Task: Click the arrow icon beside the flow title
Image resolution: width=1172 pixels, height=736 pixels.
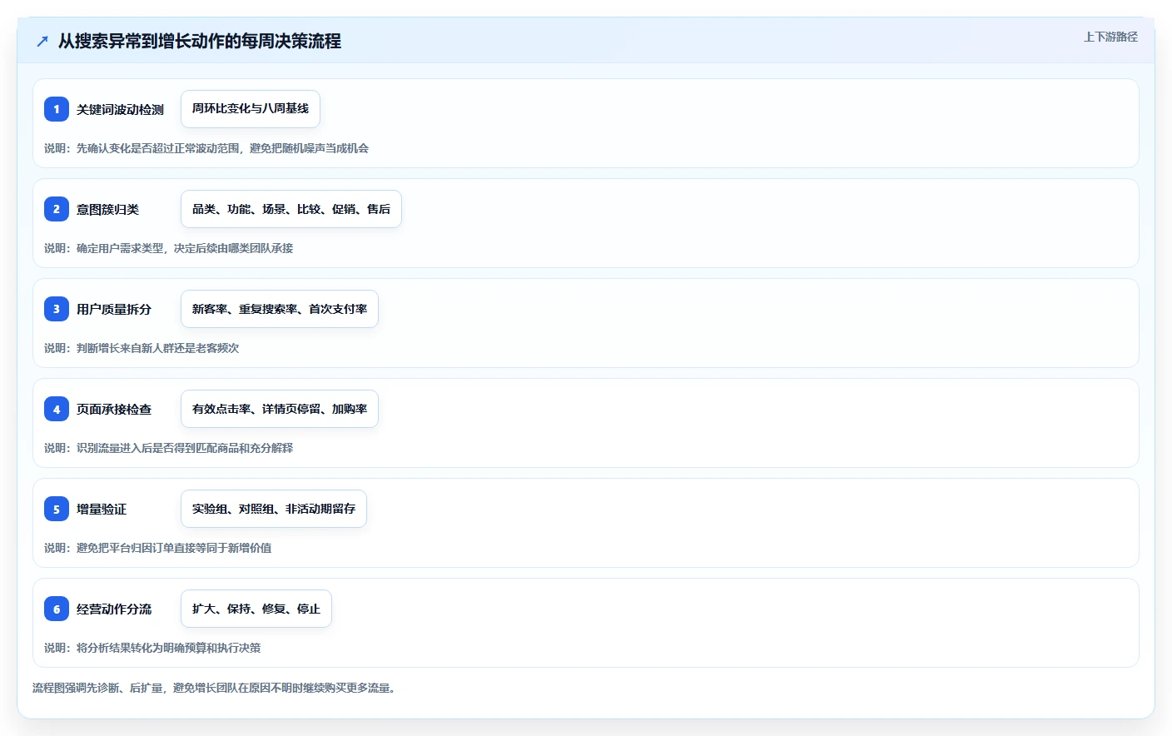Action: click(42, 41)
